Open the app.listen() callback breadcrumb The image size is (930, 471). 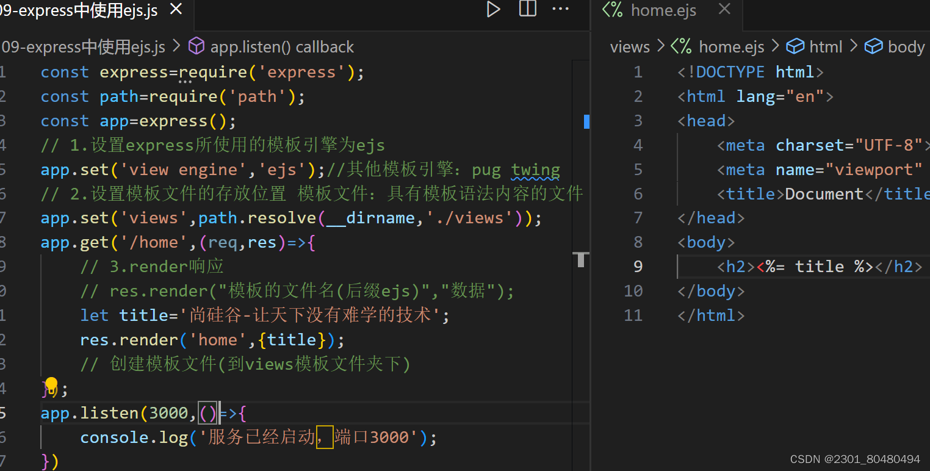click(282, 47)
